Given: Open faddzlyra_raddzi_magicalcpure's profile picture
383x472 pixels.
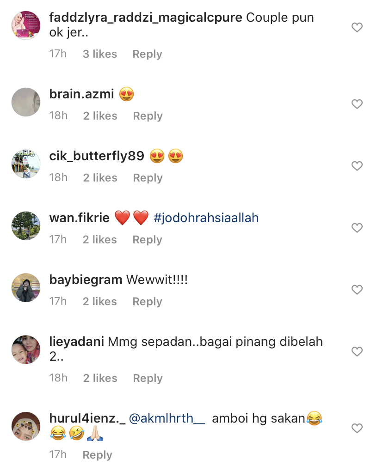Looking at the screenshot, I should 26,25.
